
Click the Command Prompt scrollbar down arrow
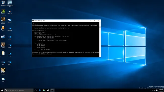100,56
